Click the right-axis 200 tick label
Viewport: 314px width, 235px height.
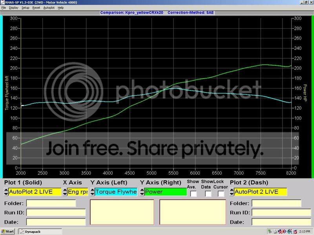point(298,68)
